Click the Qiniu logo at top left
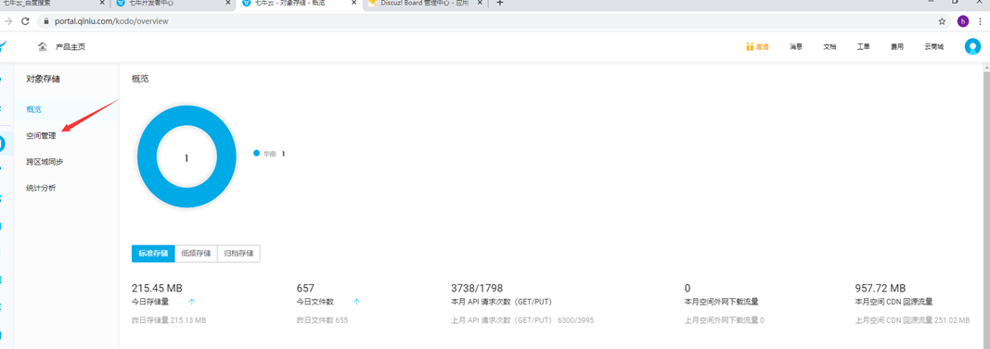Screen dimensions: 990x349 pyautogui.click(x=3, y=46)
